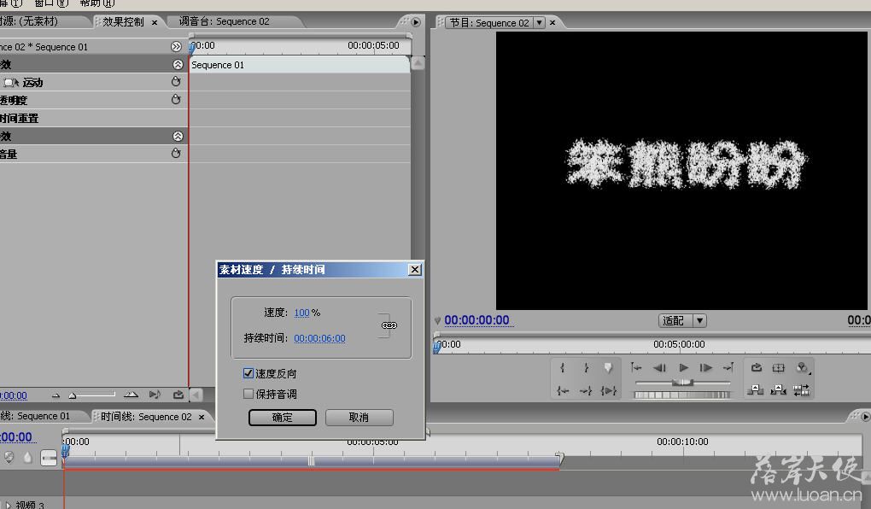Viewport: 871px width, 509px height.
Task: Play only audio for this clip
Action: 155,395
